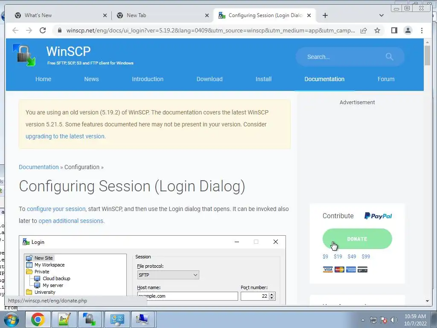The height and width of the screenshot is (328, 437).
Task: Select the My server site
Action: coord(49,285)
